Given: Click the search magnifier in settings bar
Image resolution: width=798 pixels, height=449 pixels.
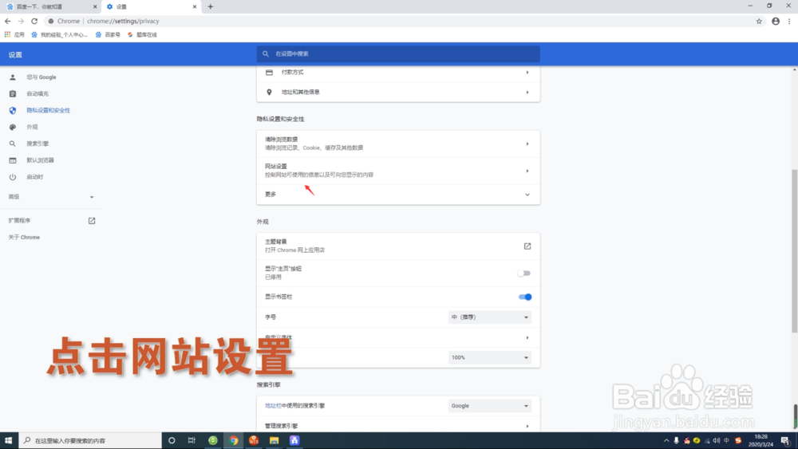Looking at the screenshot, I should (265, 53).
